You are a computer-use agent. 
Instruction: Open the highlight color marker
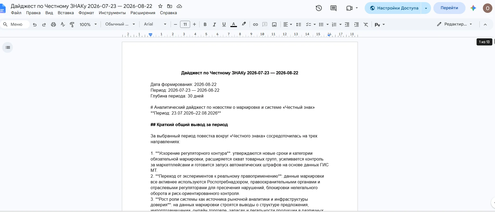pos(244,24)
